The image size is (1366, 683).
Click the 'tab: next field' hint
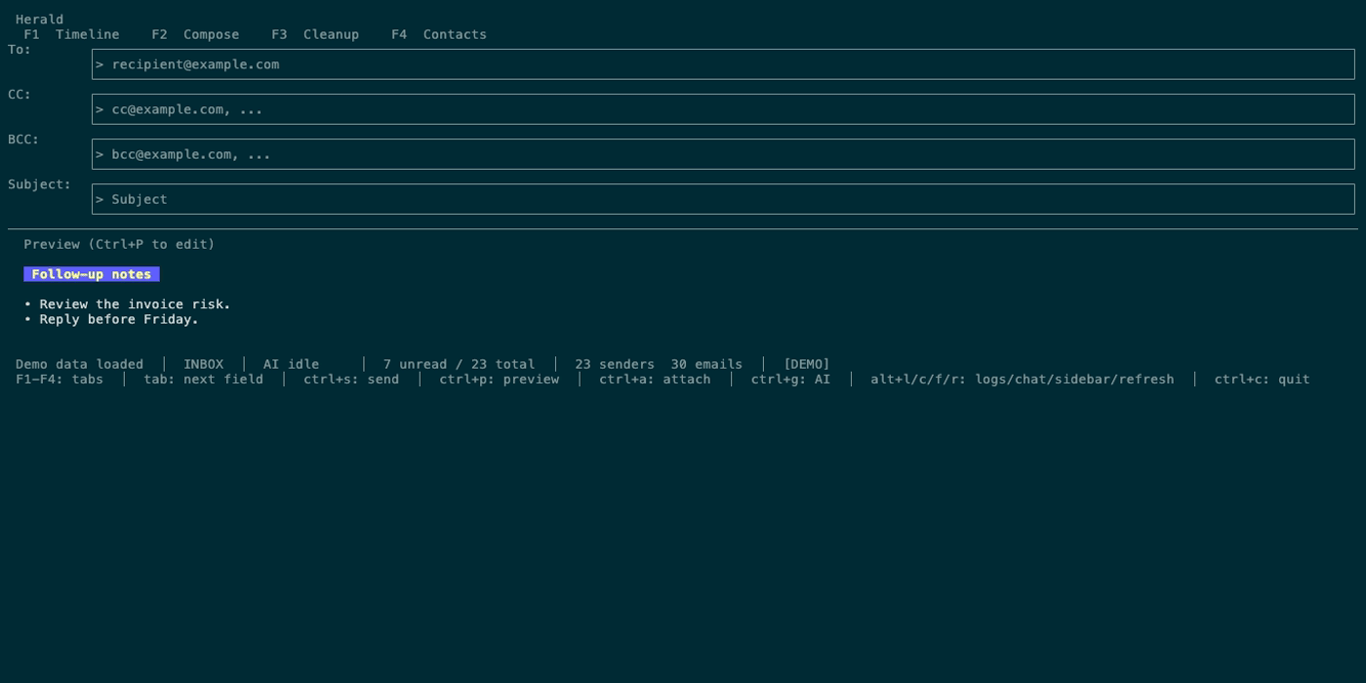[x=203, y=380]
